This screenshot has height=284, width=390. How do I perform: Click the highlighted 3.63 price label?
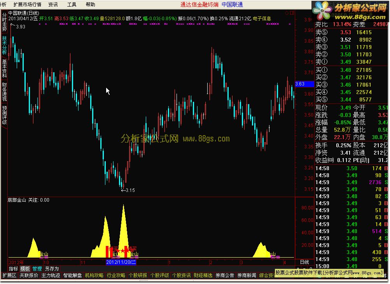[x=304, y=84]
